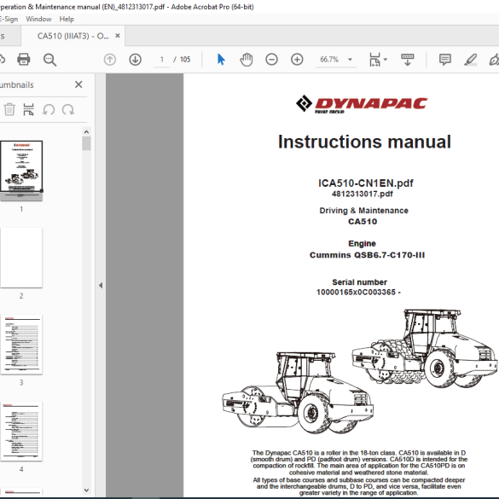
Task: Click the Dynapac logo
Action: [362, 104]
